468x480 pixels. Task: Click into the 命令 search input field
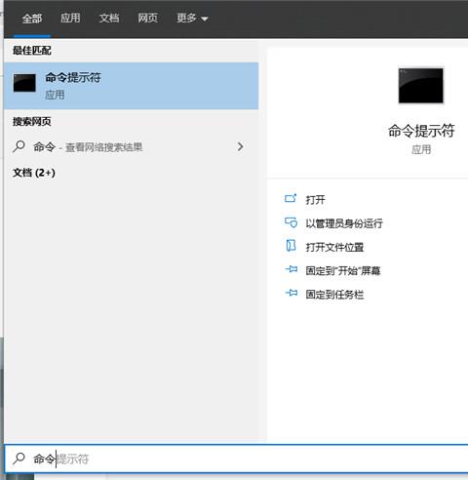[237, 459]
